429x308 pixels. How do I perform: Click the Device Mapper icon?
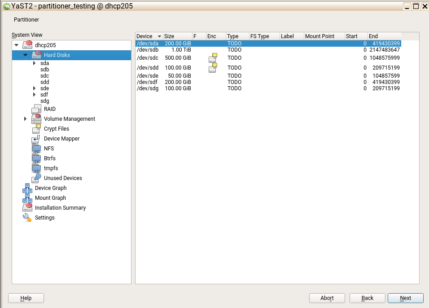[36, 139]
